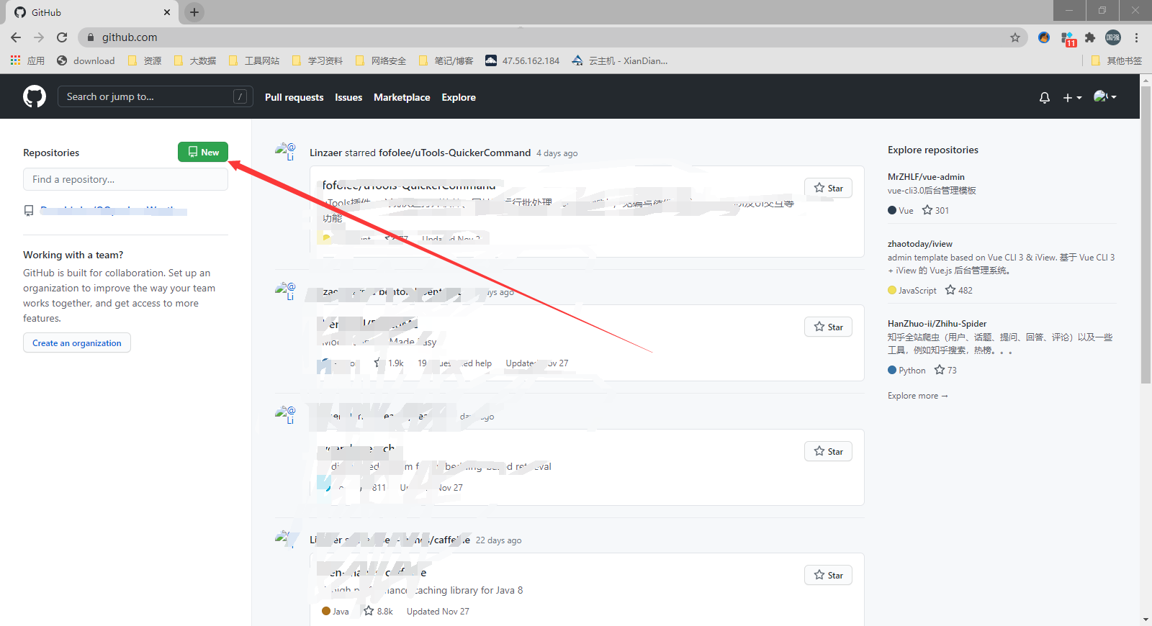Bookmark this page with star icon
Screen dimensions: 1152x626
pos(1015,37)
